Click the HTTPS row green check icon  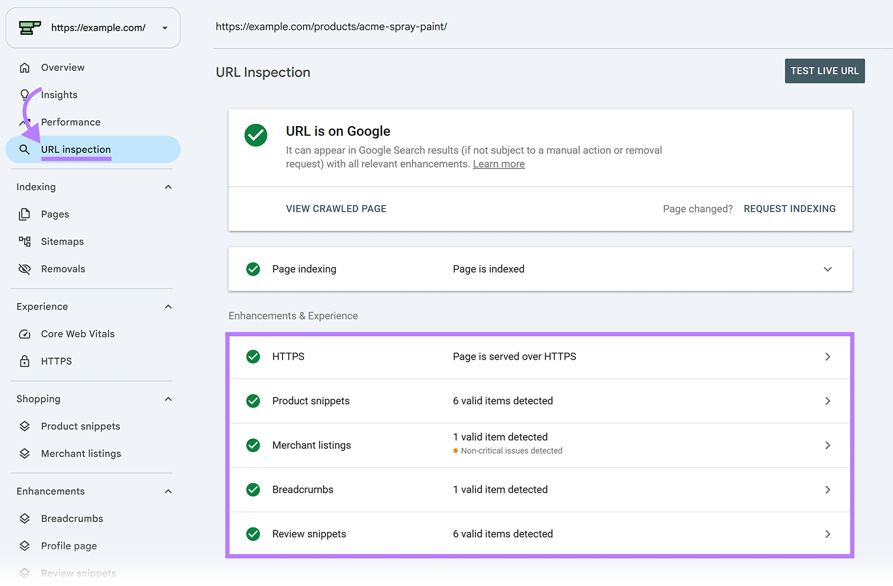[253, 356]
